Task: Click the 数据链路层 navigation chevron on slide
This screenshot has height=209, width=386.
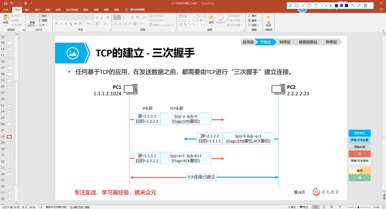Action: click(x=308, y=42)
